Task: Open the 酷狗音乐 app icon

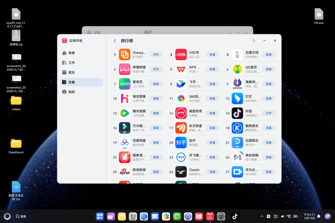Action: pyautogui.click(x=237, y=128)
